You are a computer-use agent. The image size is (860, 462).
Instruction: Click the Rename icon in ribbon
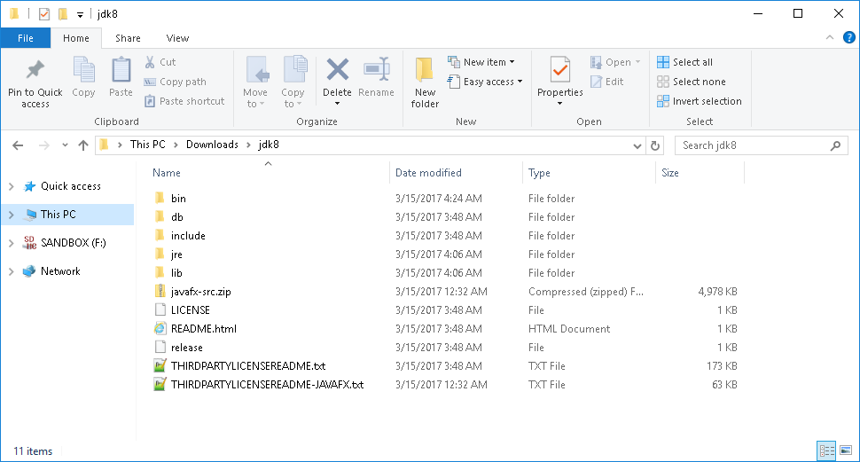[x=376, y=70]
